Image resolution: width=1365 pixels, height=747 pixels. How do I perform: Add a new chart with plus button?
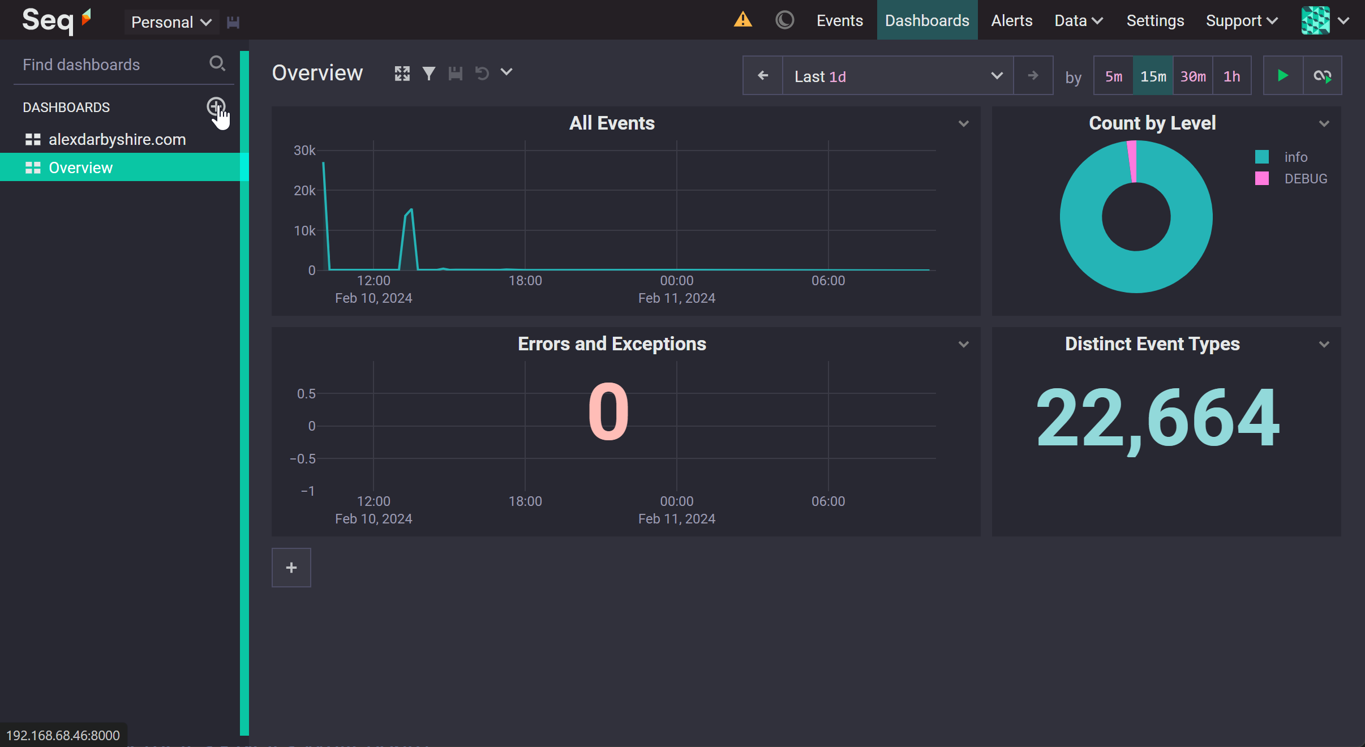tap(291, 568)
